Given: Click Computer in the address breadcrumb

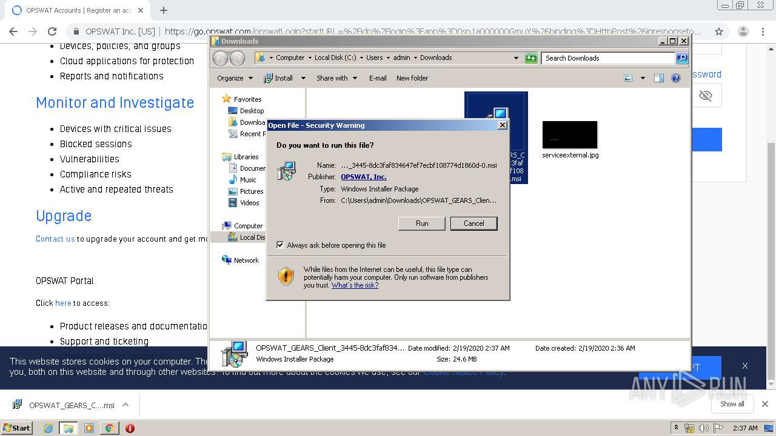Looking at the screenshot, I should coord(290,58).
